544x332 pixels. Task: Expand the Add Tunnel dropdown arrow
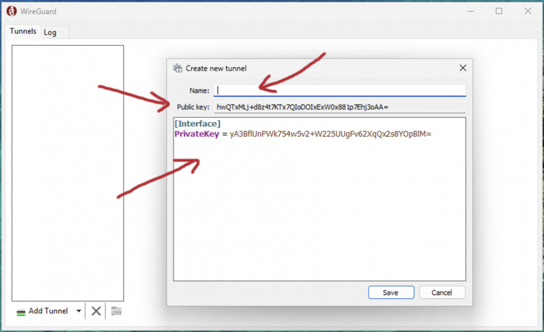tap(79, 311)
